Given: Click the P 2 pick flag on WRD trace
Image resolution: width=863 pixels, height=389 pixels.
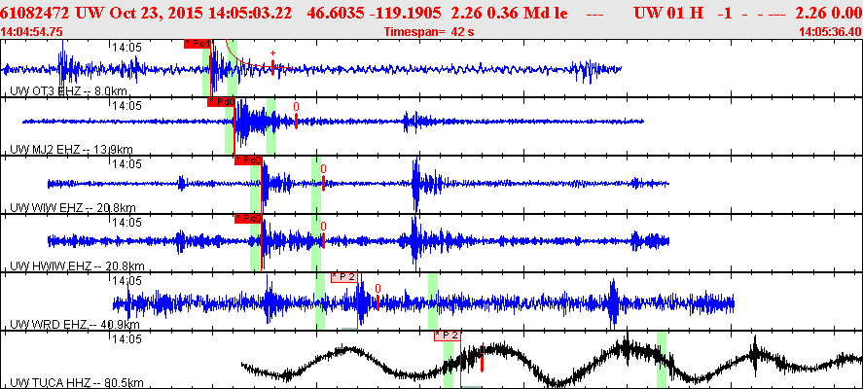Looking at the screenshot, I should 344,277.
